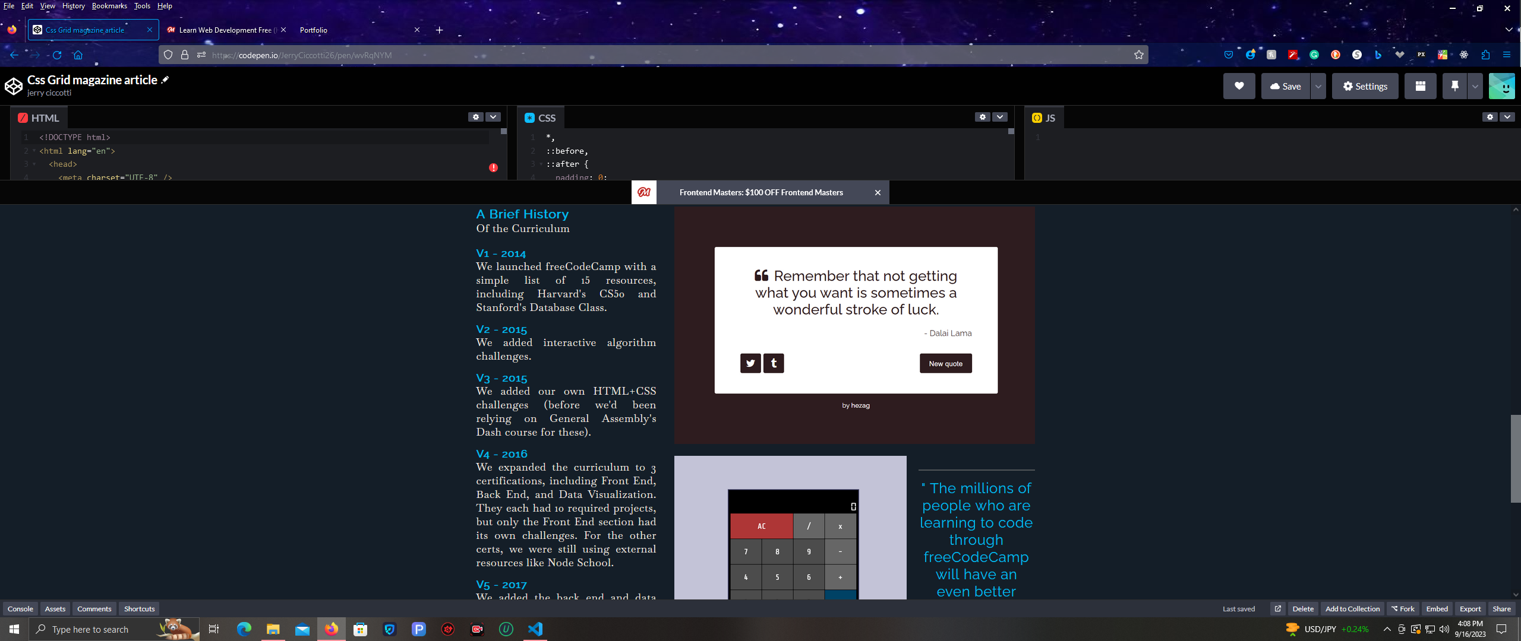This screenshot has width=1521, height=641.
Task: Bookmark page with star icon in address bar
Action: click(1138, 55)
